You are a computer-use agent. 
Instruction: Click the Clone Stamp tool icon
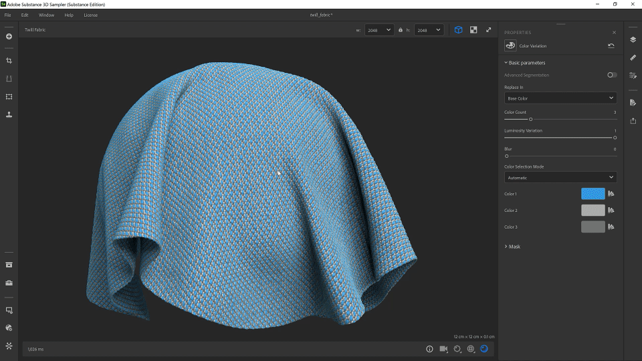point(9,114)
